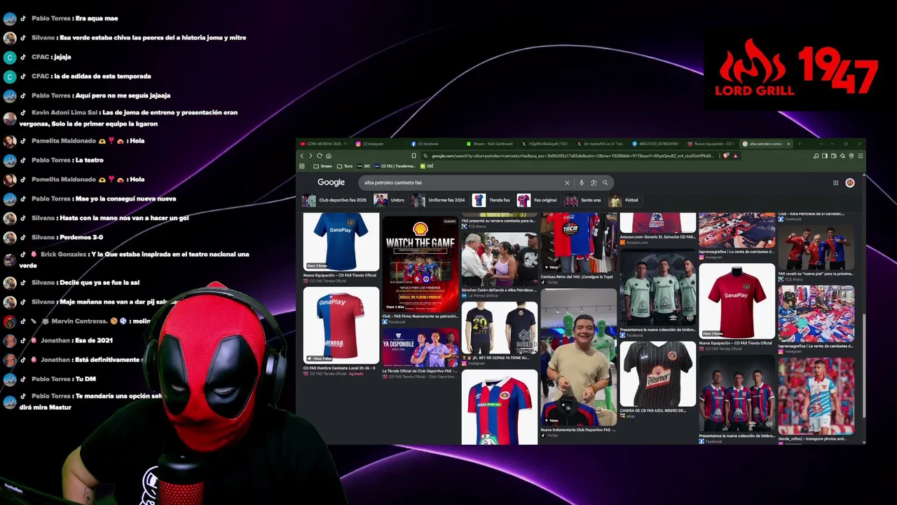Open the 365 bookmark
897x505 pixels.
click(364, 166)
